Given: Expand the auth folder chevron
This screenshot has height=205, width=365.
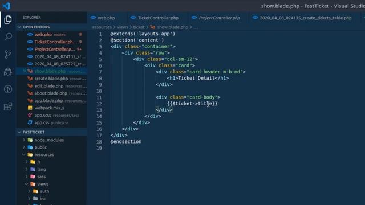Looking at the screenshot, I should pyautogui.click(x=29, y=191).
